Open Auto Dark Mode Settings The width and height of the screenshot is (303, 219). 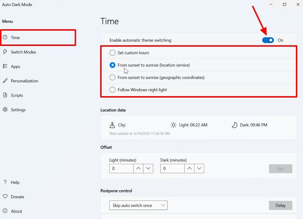click(18, 110)
